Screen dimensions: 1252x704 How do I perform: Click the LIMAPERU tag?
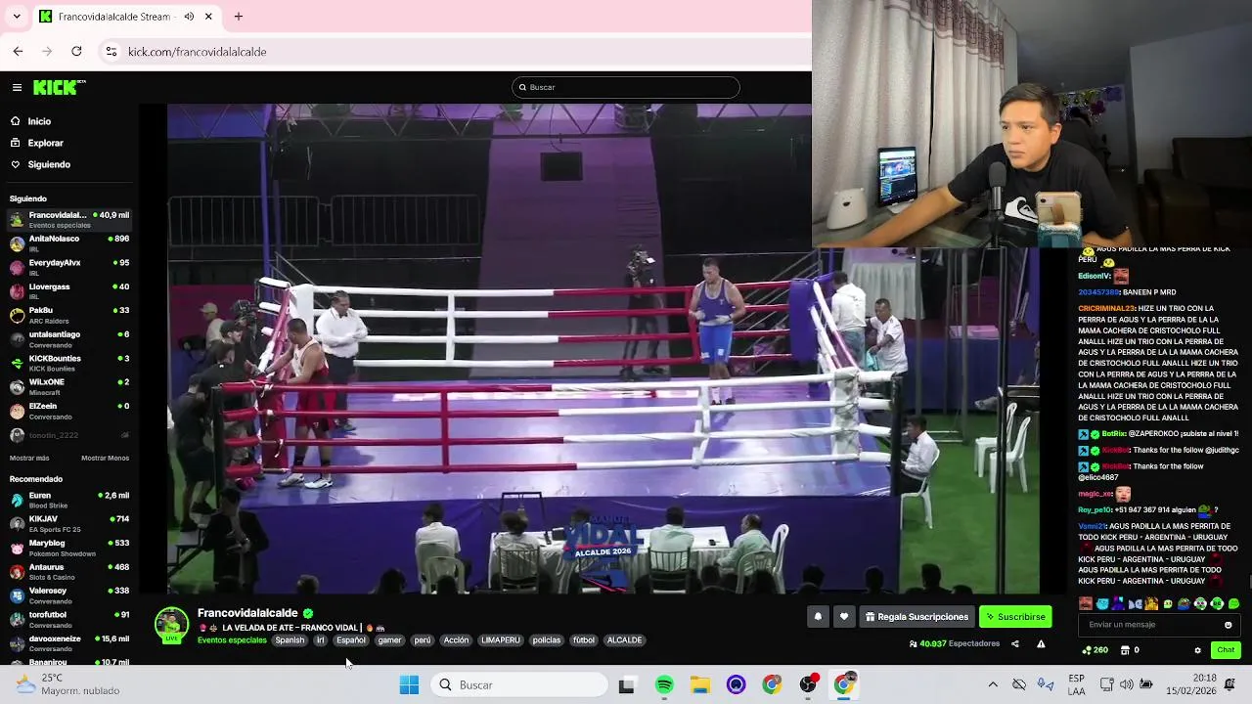coord(501,640)
